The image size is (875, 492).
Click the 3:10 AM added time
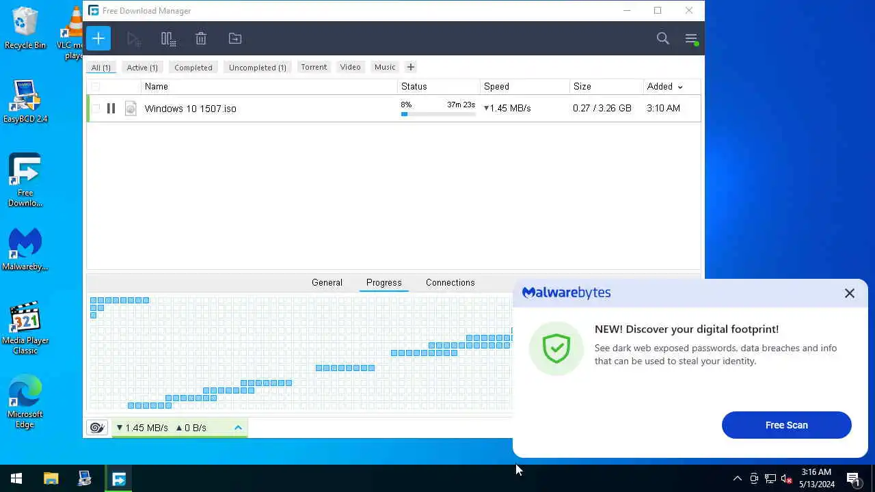pos(663,108)
